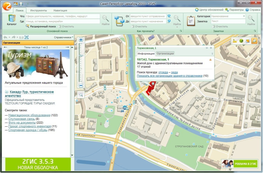Switch to the Поиск ribbon tab
The height and width of the screenshot is (173, 263).
20,10
